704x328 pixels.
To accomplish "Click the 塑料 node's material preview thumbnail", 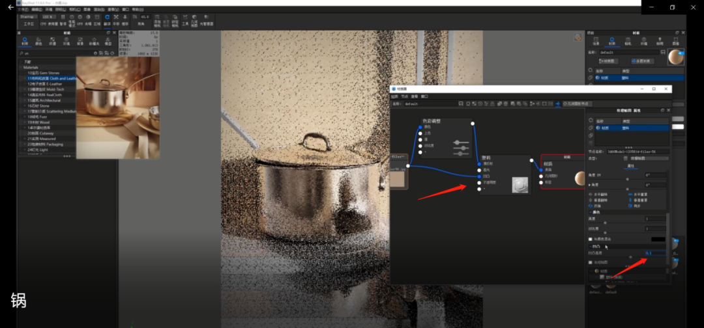I will (x=520, y=184).
